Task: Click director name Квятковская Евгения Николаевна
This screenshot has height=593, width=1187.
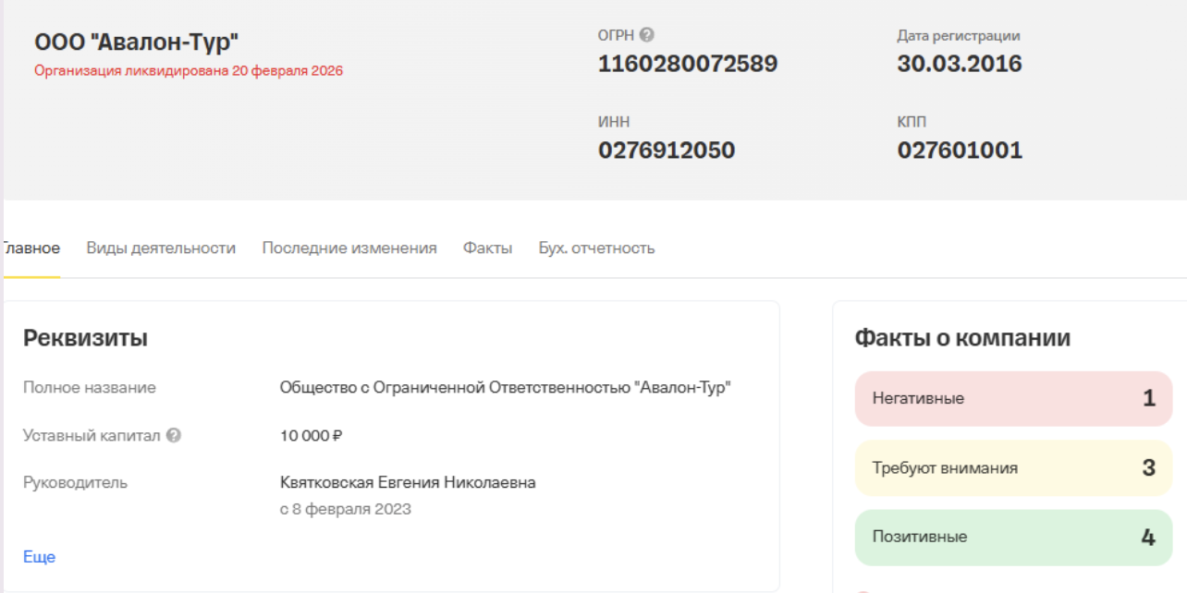Action: coord(408,482)
